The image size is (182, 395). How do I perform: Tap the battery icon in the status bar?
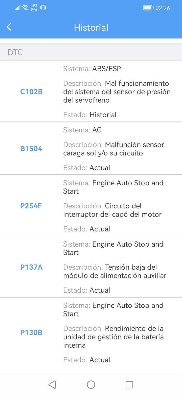click(148, 8)
